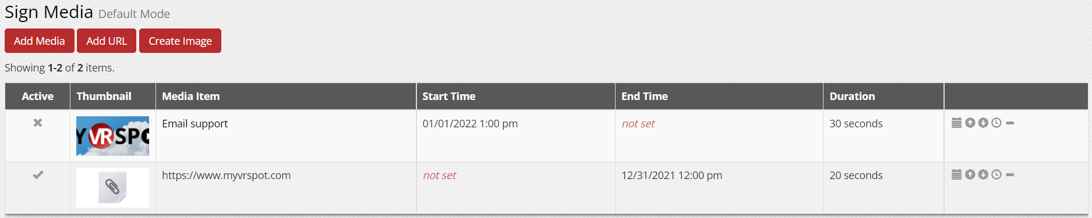Open the paperclip thumbnail of URL item

tap(112, 188)
